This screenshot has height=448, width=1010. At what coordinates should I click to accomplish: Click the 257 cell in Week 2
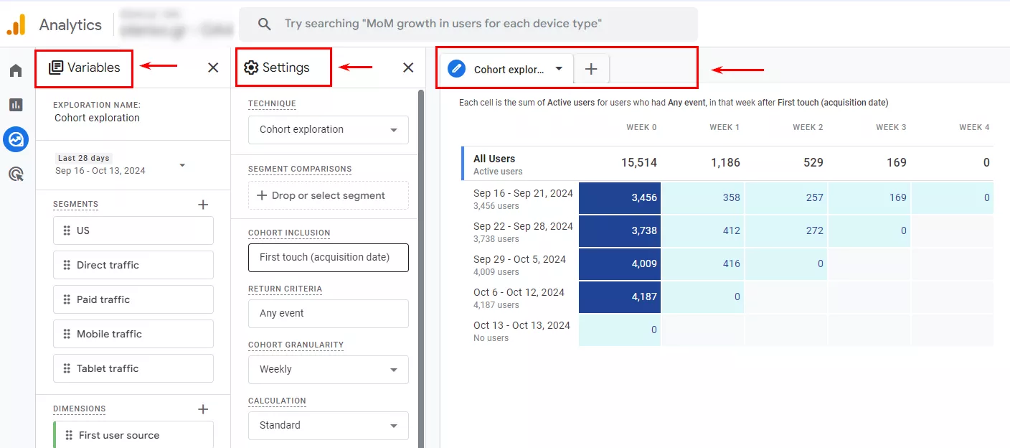786,197
